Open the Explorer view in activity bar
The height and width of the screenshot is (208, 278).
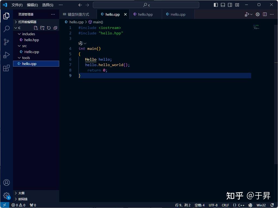[x=7, y=16]
